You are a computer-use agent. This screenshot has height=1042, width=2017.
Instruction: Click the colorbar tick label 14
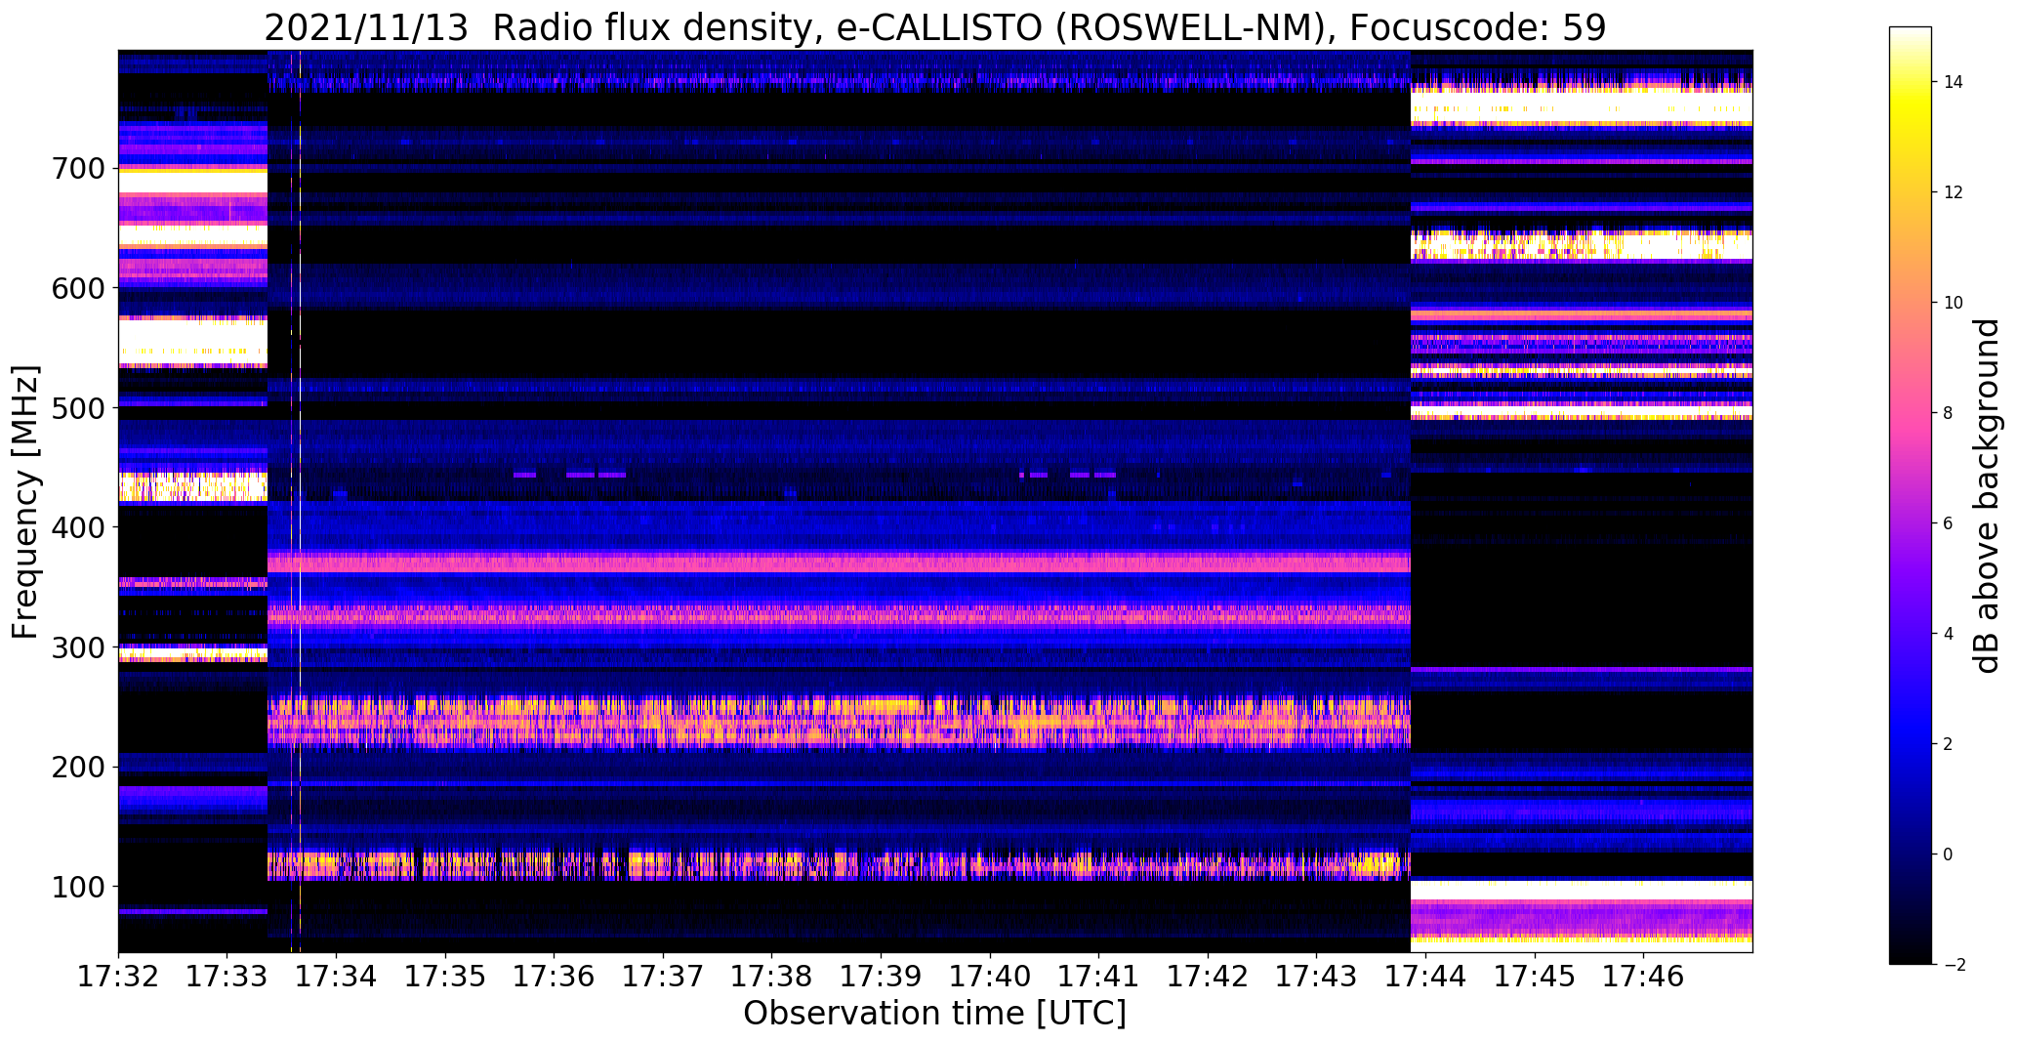tap(1954, 82)
